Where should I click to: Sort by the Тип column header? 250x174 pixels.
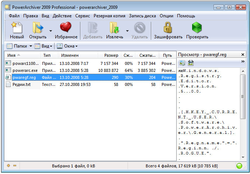(x=49, y=55)
